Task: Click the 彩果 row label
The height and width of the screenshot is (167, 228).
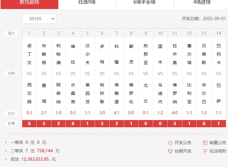Action: coord(11,123)
